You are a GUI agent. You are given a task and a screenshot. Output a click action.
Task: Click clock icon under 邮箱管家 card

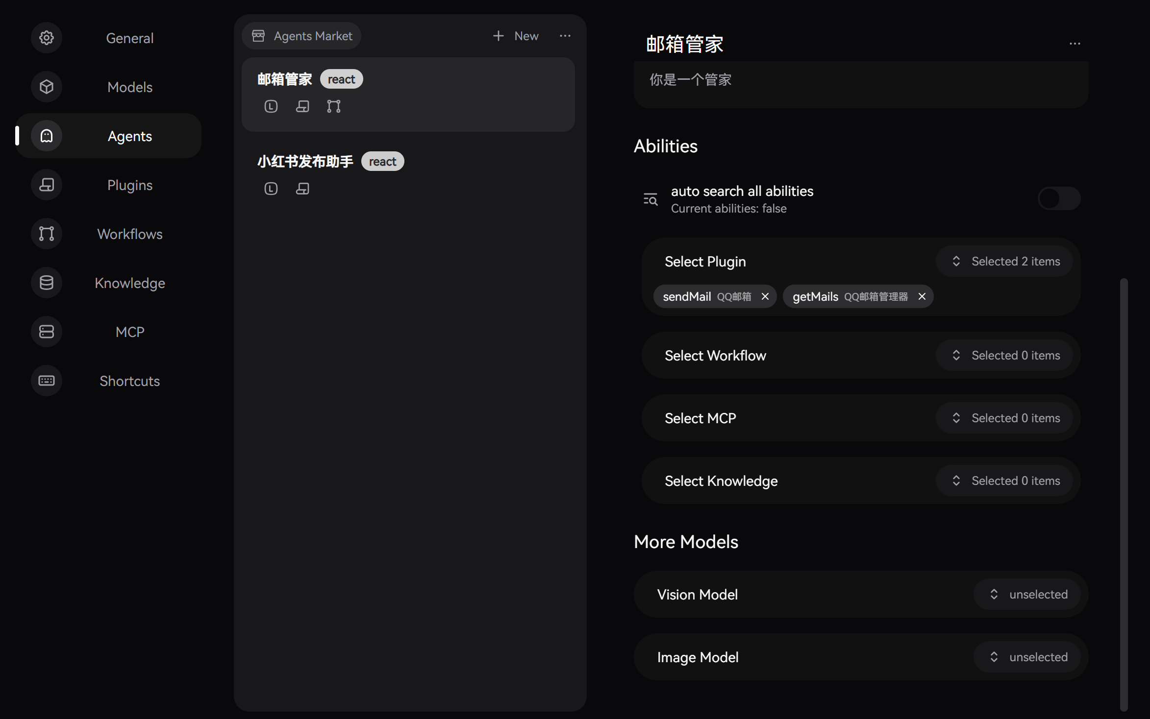(x=271, y=106)
